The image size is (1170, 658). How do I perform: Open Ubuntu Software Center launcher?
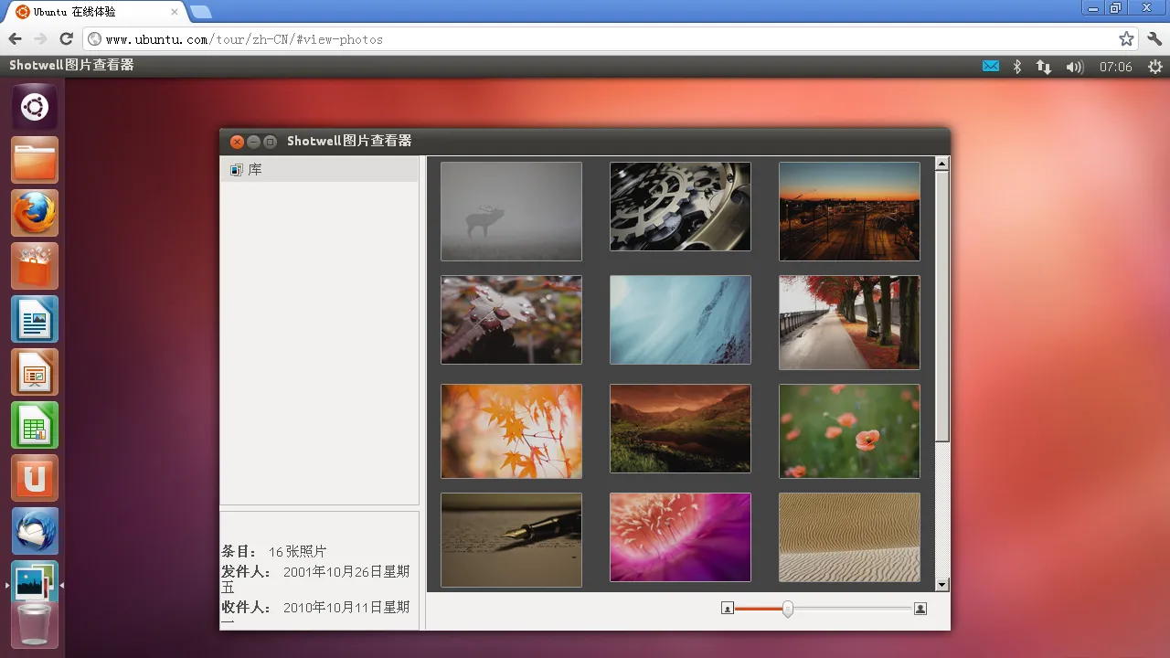click(35, 267)
